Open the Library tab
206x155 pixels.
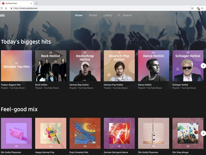point(108,15)
